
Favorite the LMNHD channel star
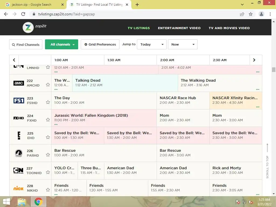point(48,67)
